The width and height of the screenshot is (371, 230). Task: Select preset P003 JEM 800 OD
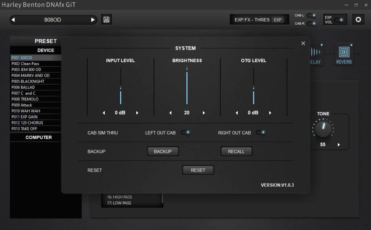click(x=36, y=69)
